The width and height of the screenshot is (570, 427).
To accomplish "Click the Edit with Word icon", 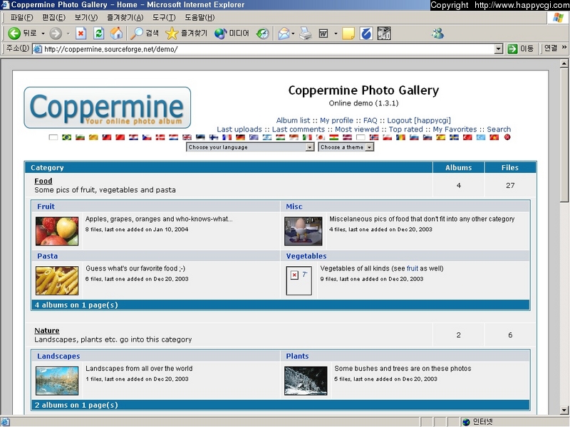I will 323,33.
